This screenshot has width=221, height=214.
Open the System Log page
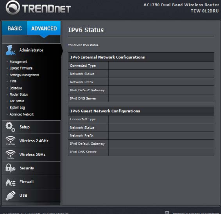coord(17,108)
